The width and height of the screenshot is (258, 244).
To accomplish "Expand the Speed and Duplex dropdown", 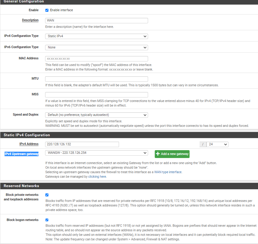I will (x=96, y=115).
